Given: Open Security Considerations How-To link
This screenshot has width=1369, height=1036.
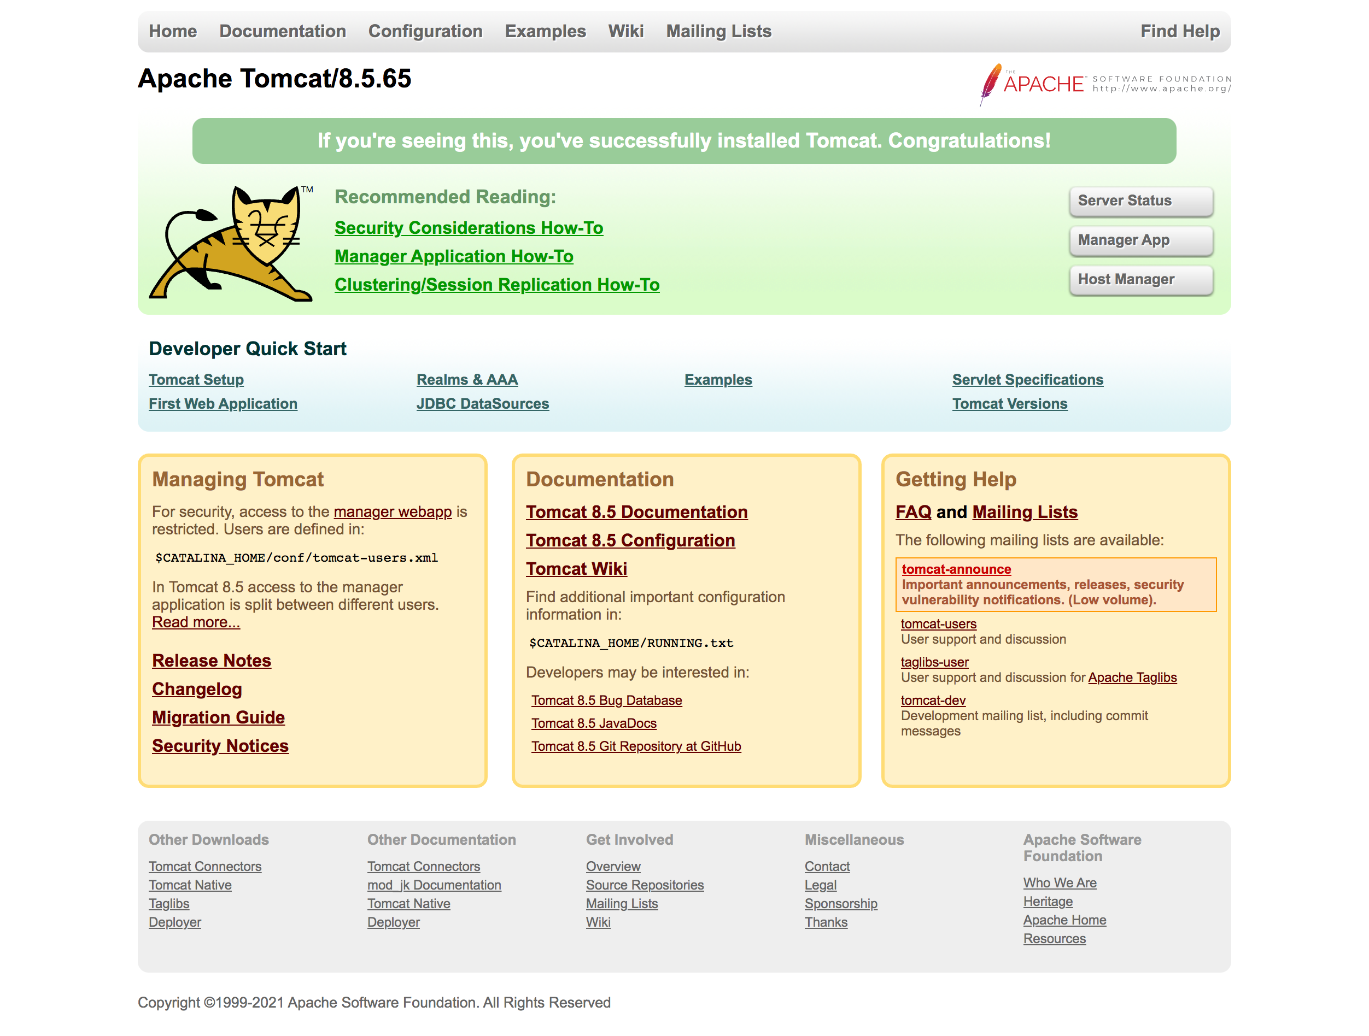Looking at the screenshot, I should tap(469, 228).
